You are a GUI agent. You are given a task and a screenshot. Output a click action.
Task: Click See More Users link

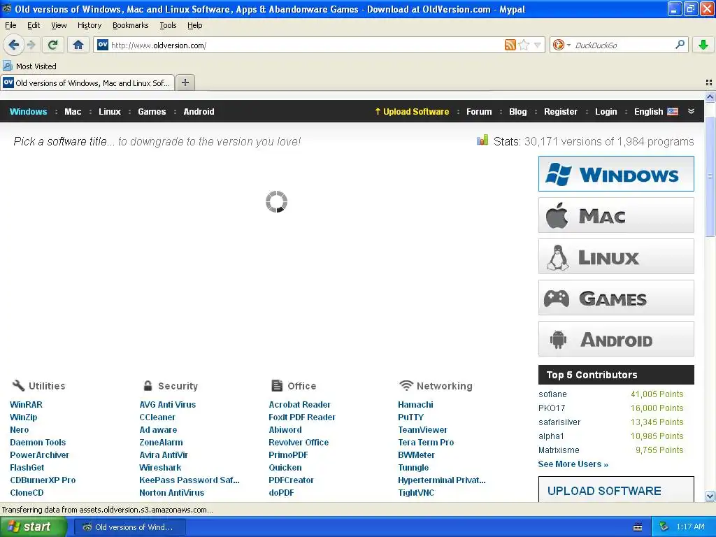point(573,464)
